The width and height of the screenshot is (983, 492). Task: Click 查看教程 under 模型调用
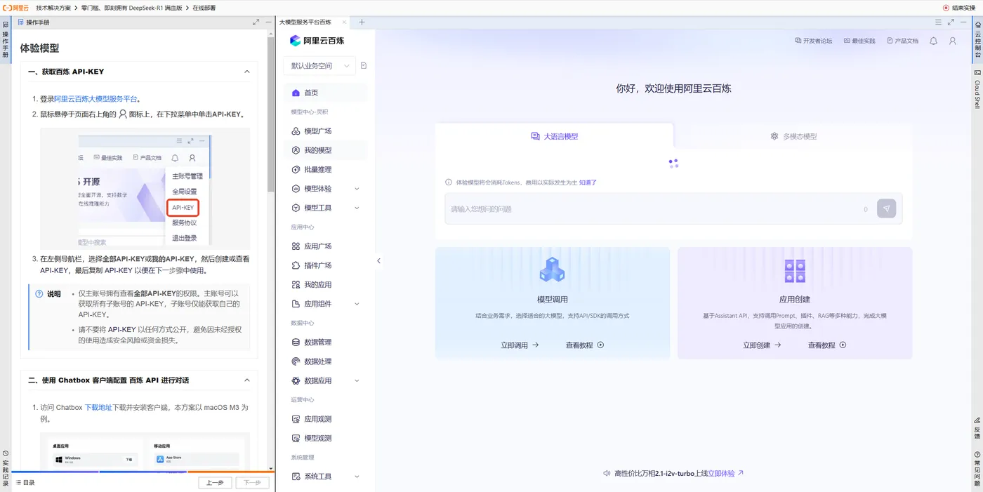pos(585,345)
